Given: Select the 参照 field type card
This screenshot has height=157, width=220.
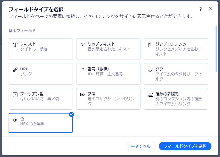Looking at the screenshot, I should click(x=108, y=99).
